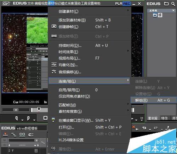177x154 pixels.
Task: Click the Set Out point icon
Action: pos(28,118)
